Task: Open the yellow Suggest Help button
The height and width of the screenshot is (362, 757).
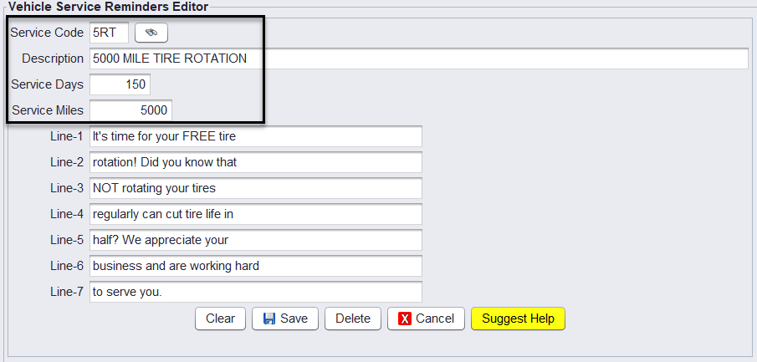Action: [518, 319]
